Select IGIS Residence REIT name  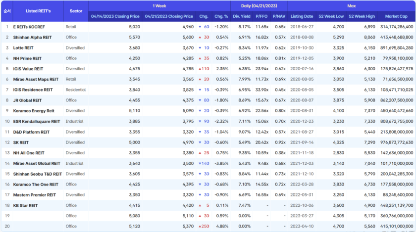tap(33, 90)
